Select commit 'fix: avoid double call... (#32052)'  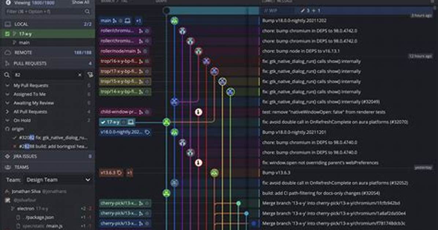pos(335,183)
